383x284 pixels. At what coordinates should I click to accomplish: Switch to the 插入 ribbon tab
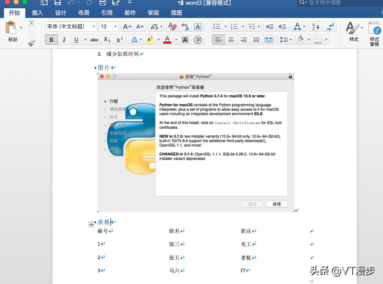coord(38,13)
